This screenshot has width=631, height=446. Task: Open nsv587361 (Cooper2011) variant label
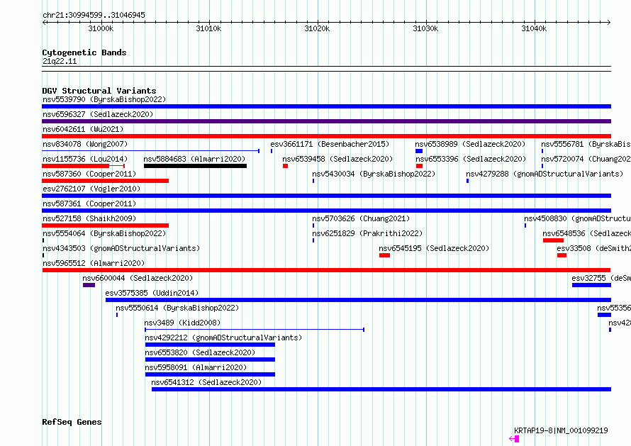[x=89, y=204]
